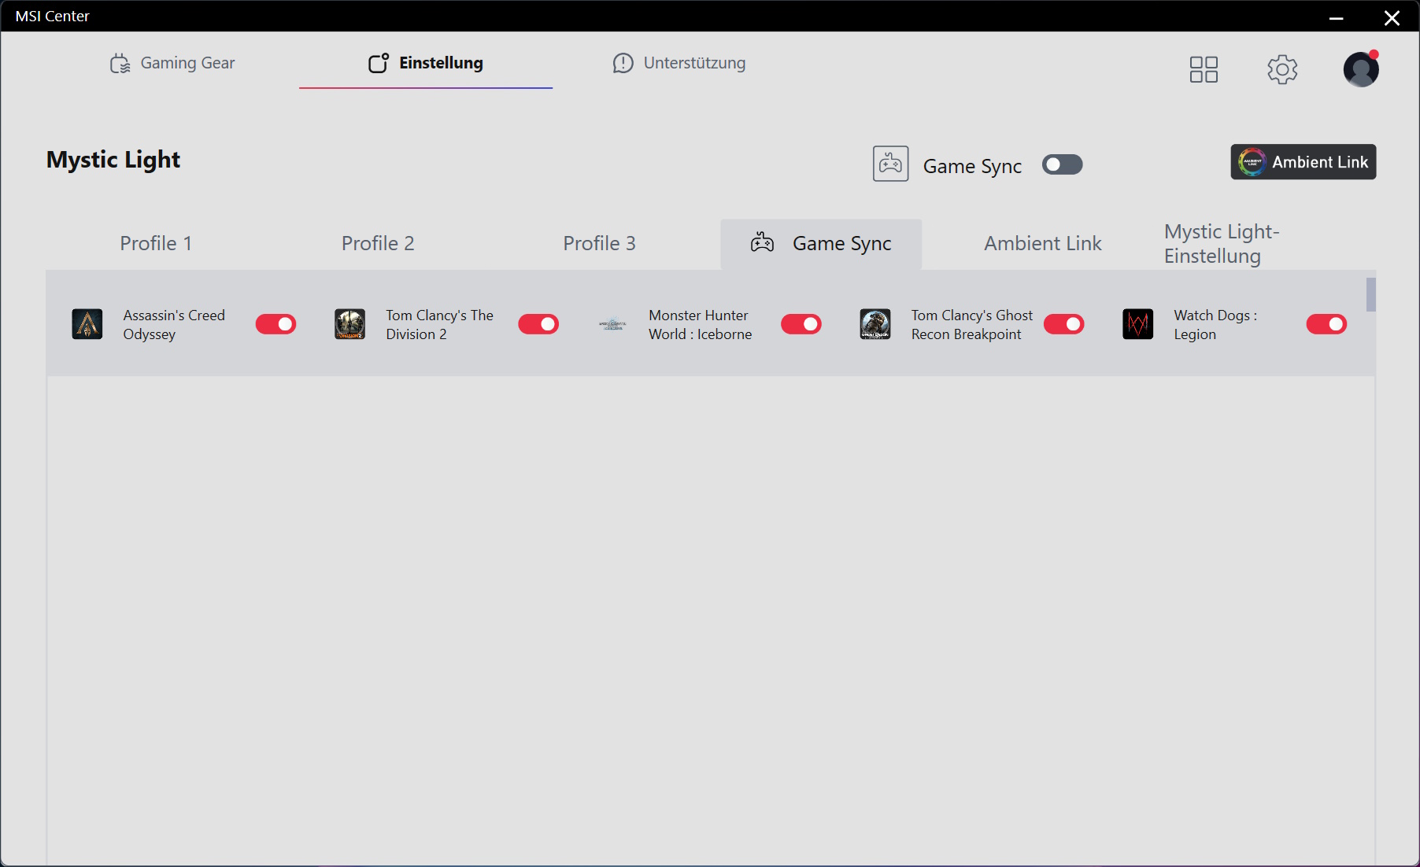Switch off Tom Clancy's The Division 2 toggle
This screenshot has height=867, width=1420.
538,324
